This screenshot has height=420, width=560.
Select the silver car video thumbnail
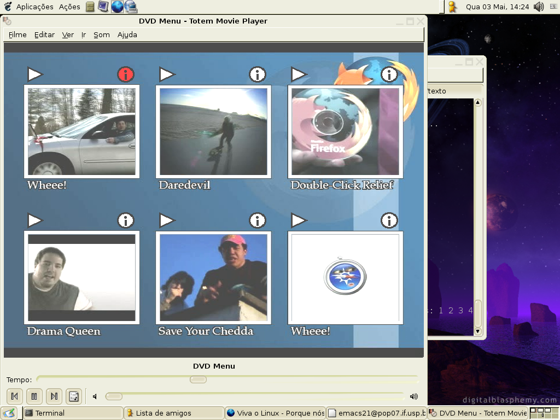point(82,132)
